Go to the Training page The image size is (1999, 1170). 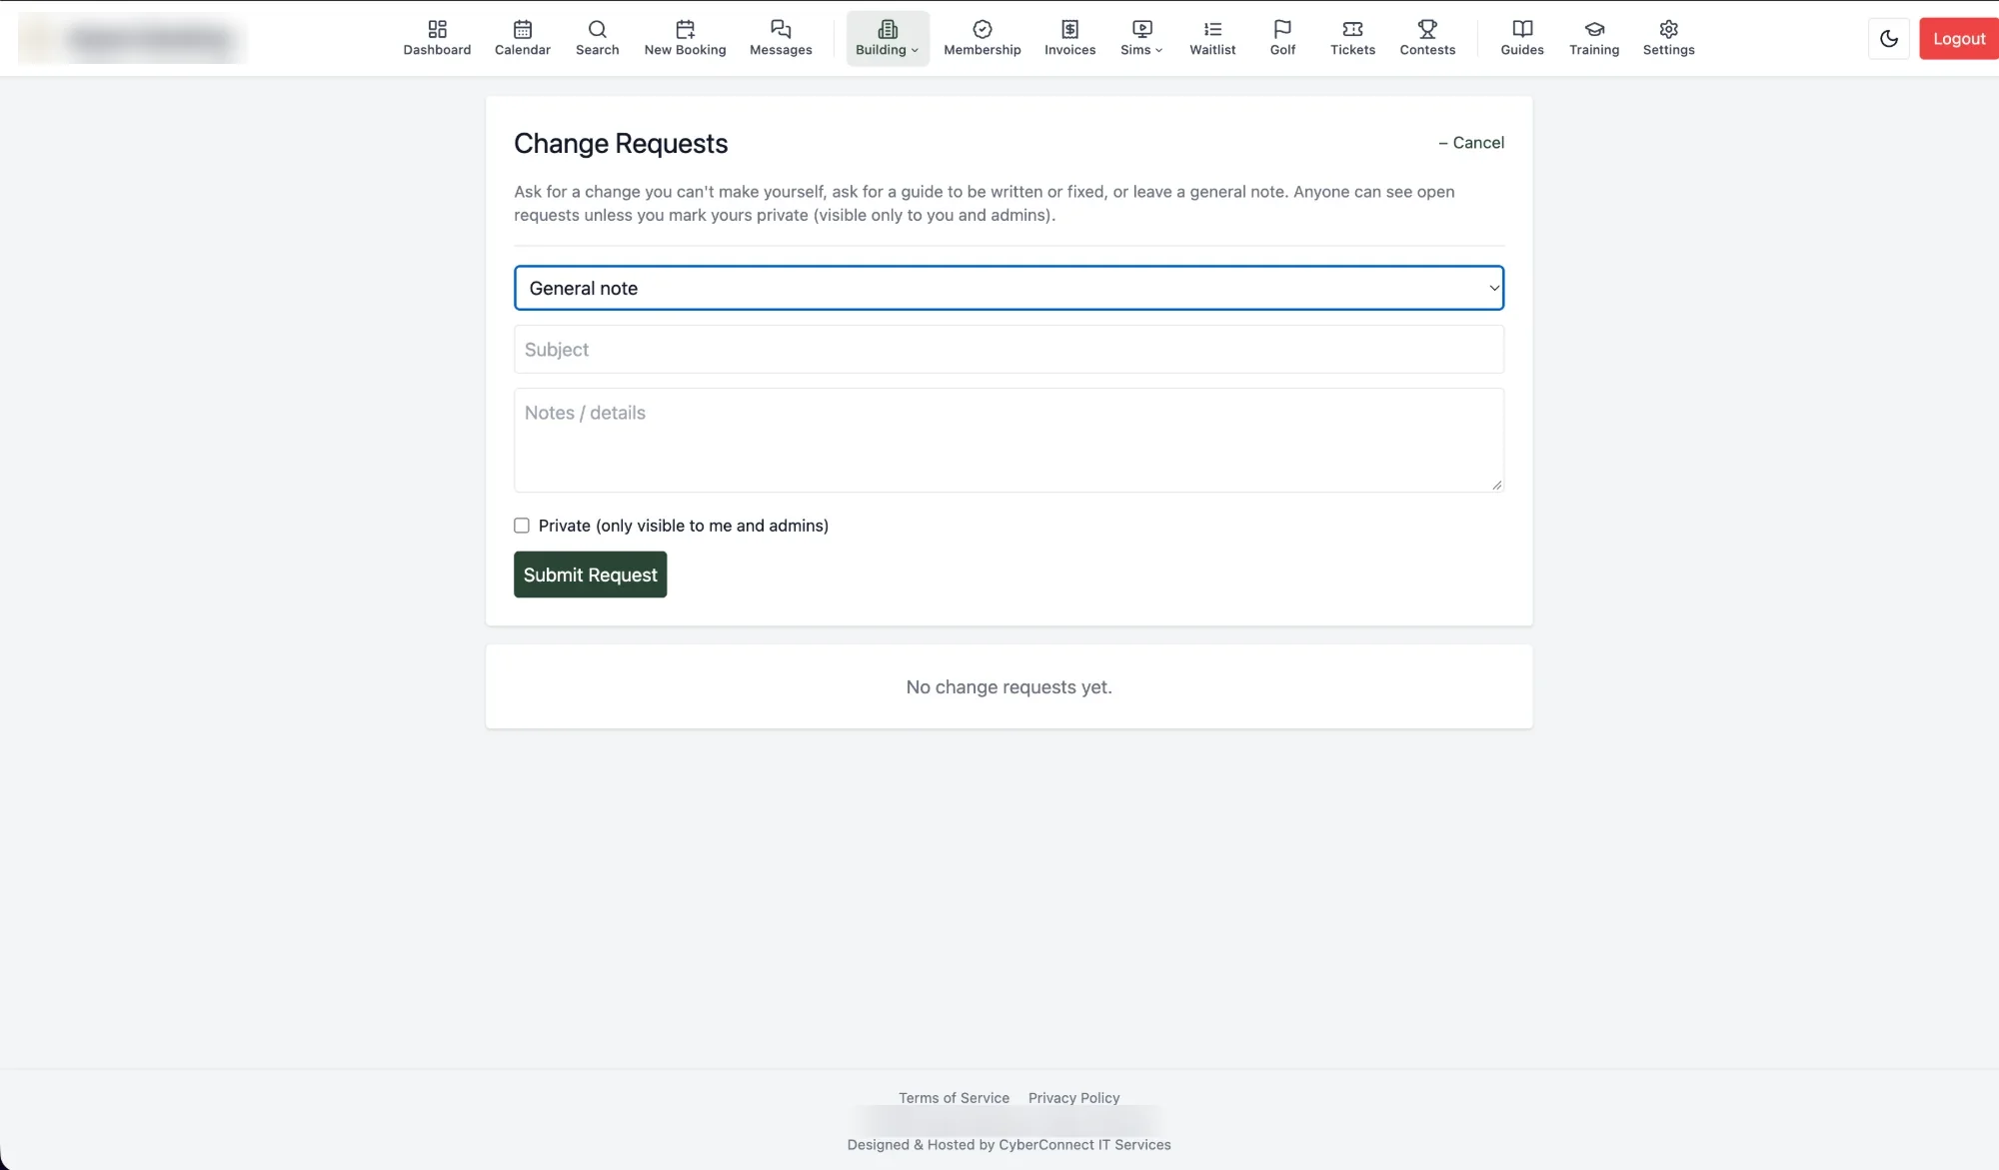click(x=1594, y=38)
